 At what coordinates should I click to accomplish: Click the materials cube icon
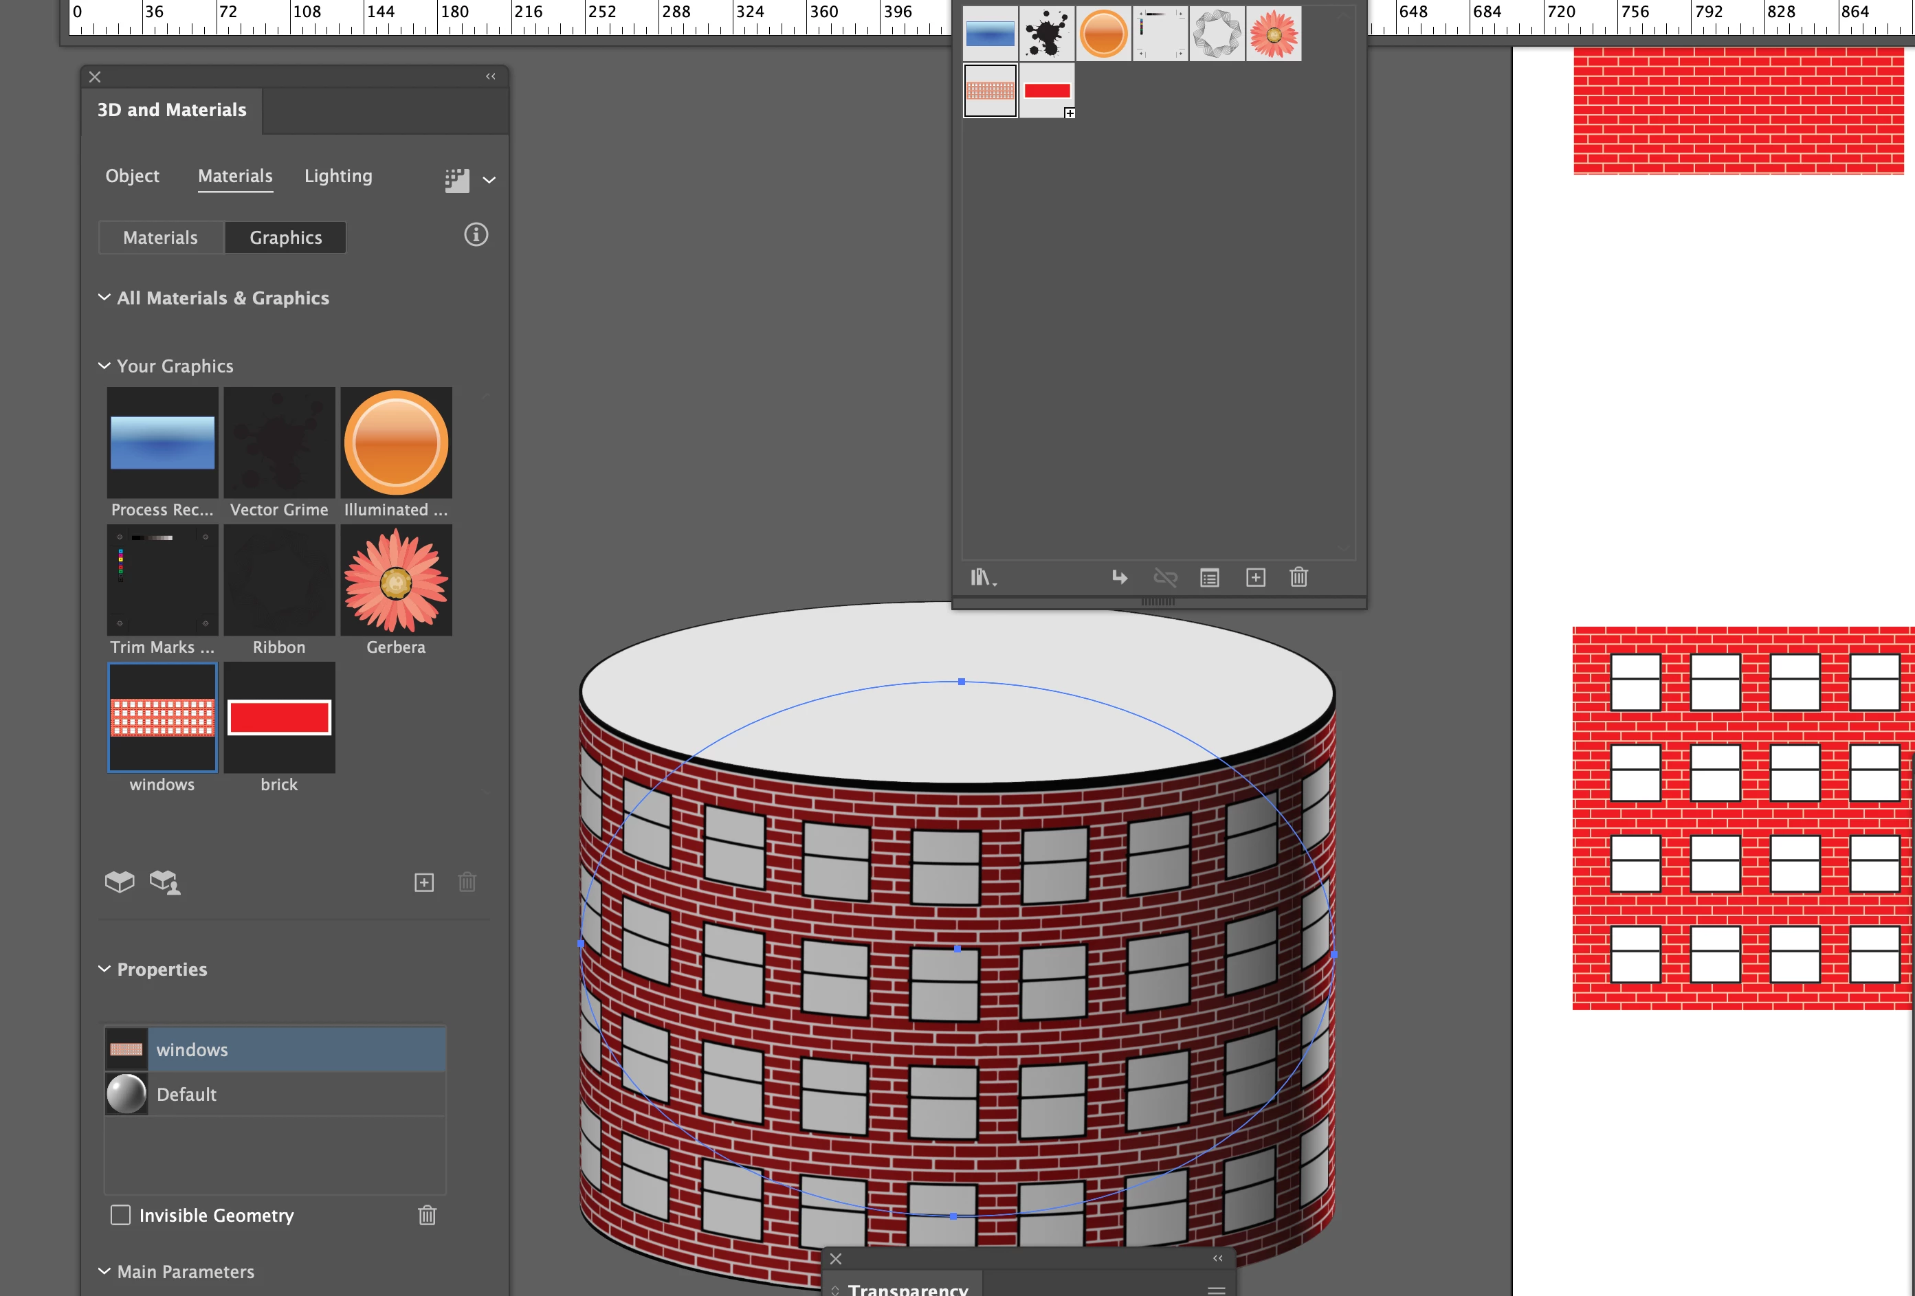[x=120, y=882]
